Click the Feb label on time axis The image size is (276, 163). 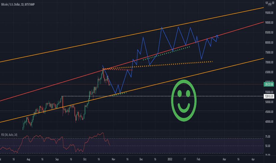tap(198, 159)
